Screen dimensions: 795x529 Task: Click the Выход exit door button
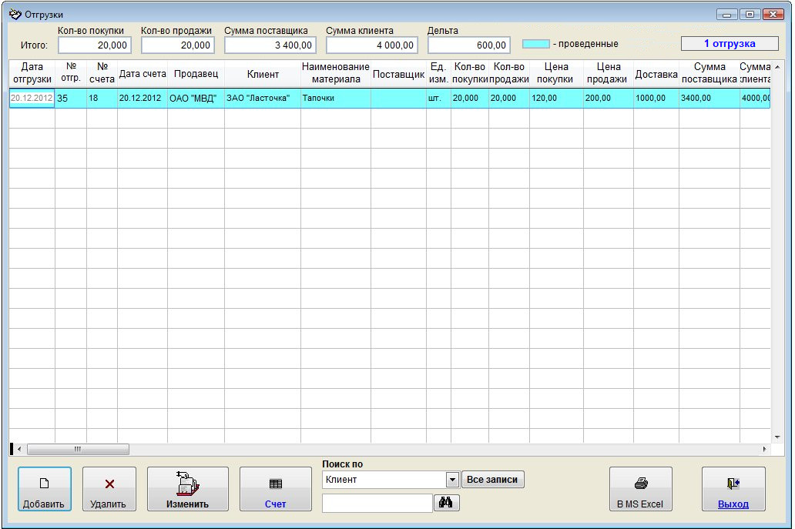click(x=733, y=489)
